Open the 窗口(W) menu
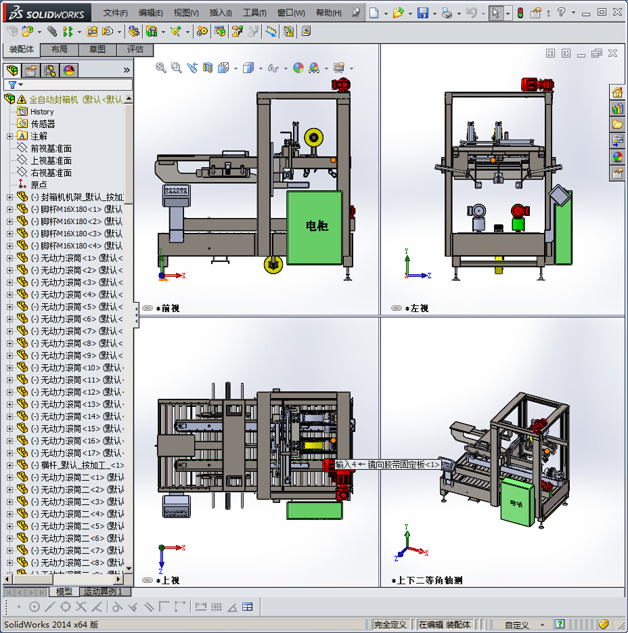 point(291,13)
